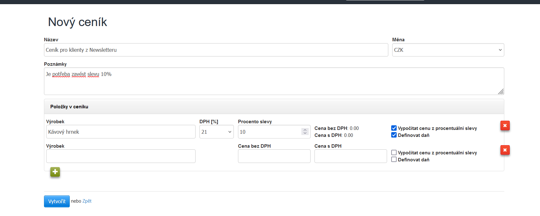Viewport: 540px width, 216px height.
Task: Focus the Cena bez DPH input
Action: pyautogui.click(x=274, y=156)
